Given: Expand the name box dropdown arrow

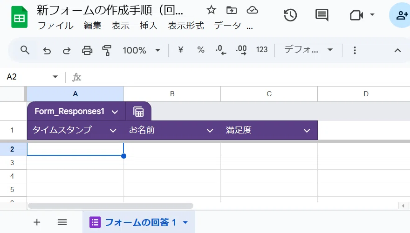Looking at the screenshot, I should 55,77.
